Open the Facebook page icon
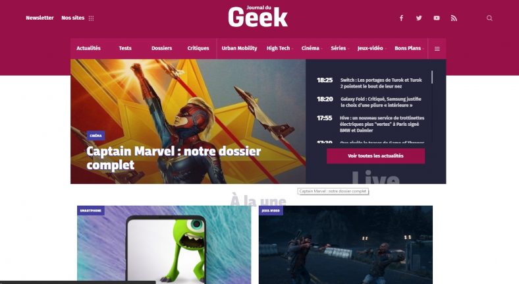The height and width of the screenshot is (284, 519). coord(401,18)
